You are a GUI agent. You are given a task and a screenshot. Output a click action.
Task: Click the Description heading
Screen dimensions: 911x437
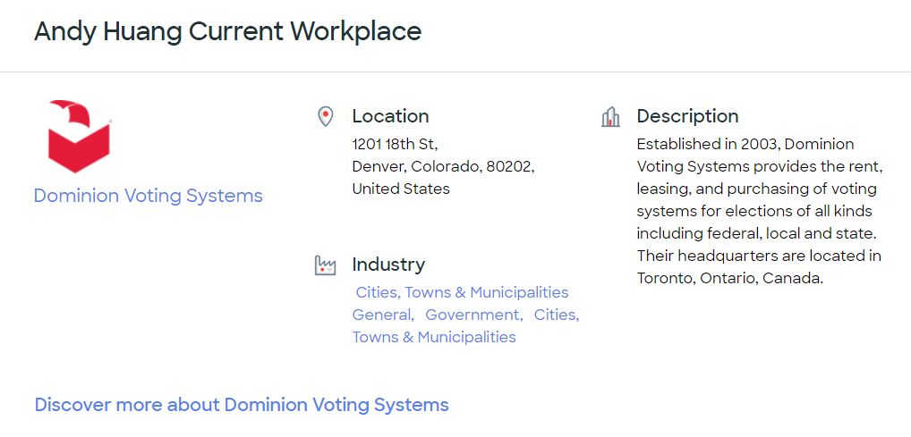(687, 116)
